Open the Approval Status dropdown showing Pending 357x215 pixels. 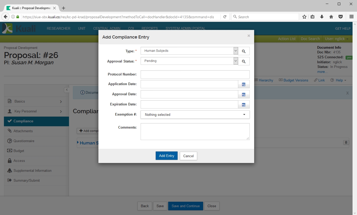coord(189,61)
